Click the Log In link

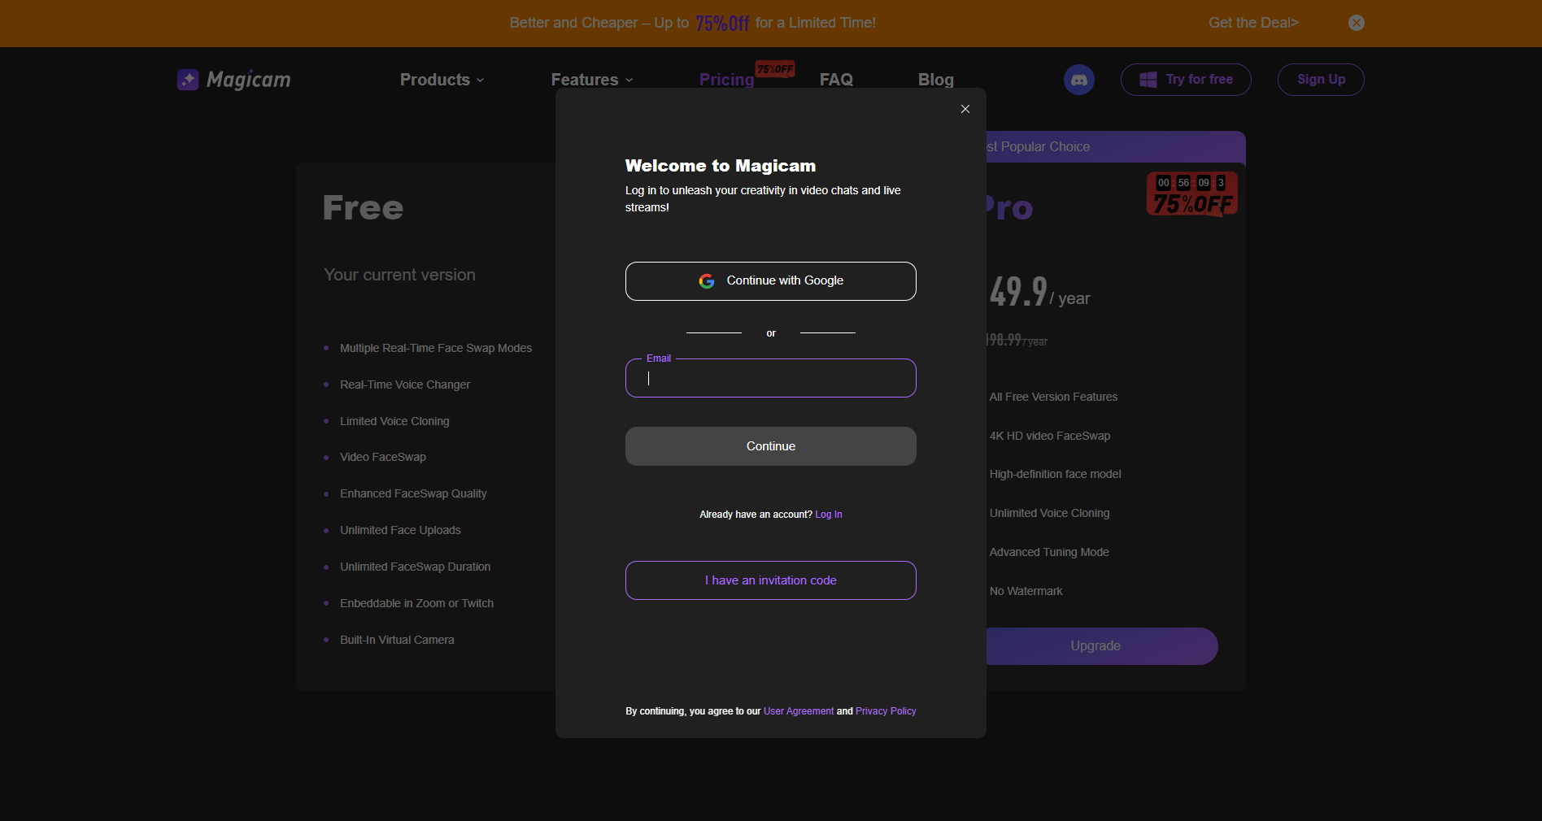click(829, 515)
